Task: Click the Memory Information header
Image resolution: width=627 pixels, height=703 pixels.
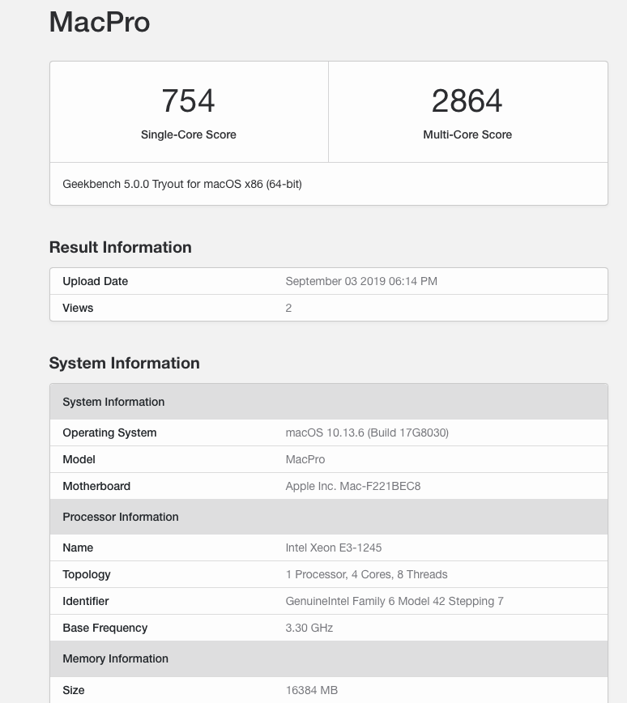Action: pyautogui.click(x=329, y=658)
